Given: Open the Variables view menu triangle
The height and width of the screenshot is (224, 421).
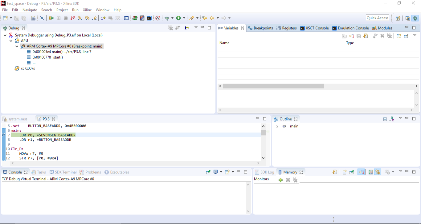Looking at the screenshot, I should coord(415,35).
